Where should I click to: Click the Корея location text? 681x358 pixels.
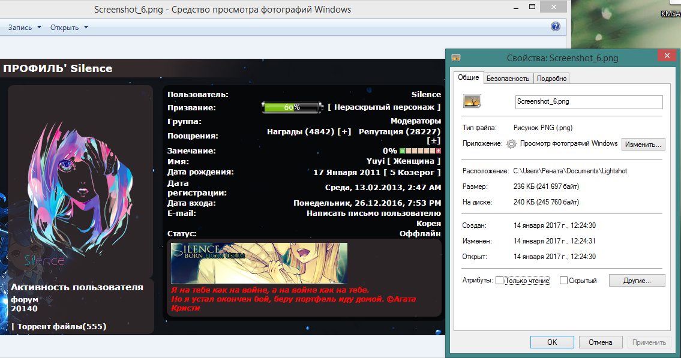click(428, 224)
